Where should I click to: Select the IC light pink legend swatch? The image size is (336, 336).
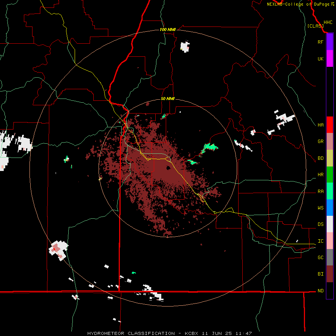pyautogui.click(x=330, y=241)
